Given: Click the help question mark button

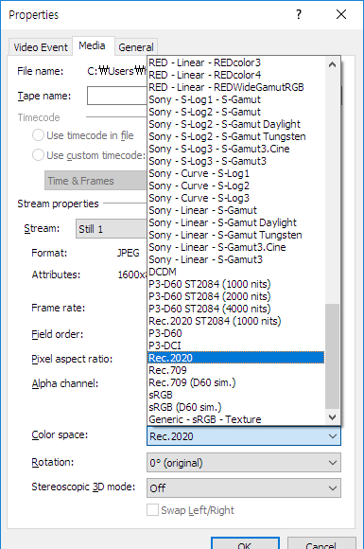Looking at the screenshot, I should tap(299, 14).
